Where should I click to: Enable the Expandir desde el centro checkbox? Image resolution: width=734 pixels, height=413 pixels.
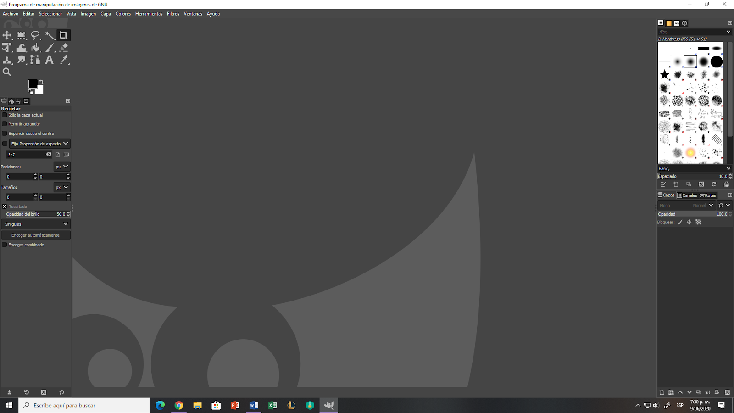pos(4,133)
